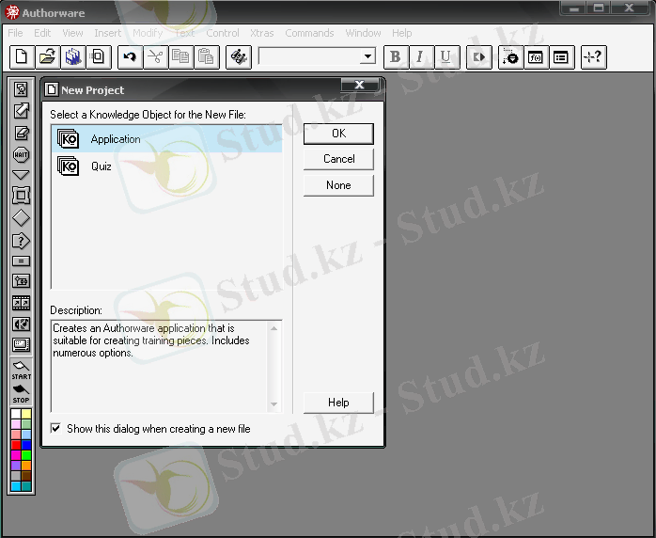The image size is (656, 538).
Task: Open the Modify menu
Action: (148, 33)
